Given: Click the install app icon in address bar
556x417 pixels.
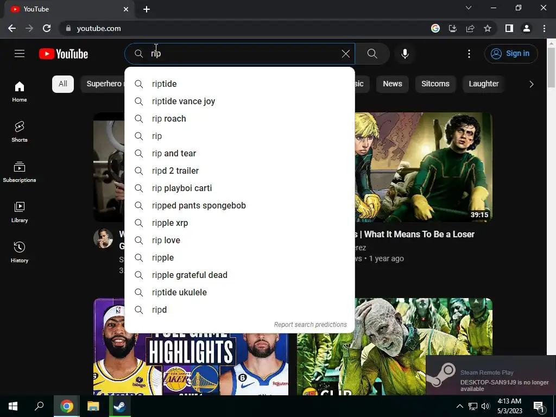Looking at the screenshot, I should pyautogui.click(x=453, y=28).
